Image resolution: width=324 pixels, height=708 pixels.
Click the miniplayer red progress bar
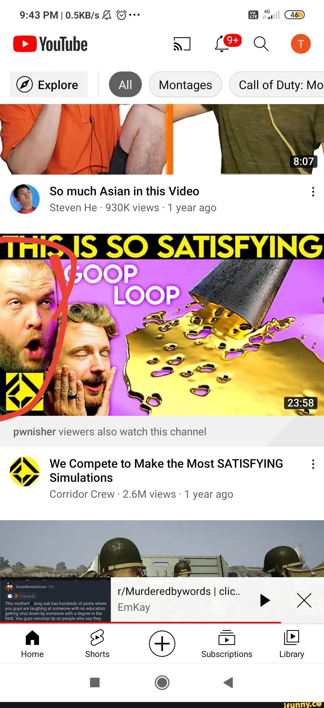point(140,622)
